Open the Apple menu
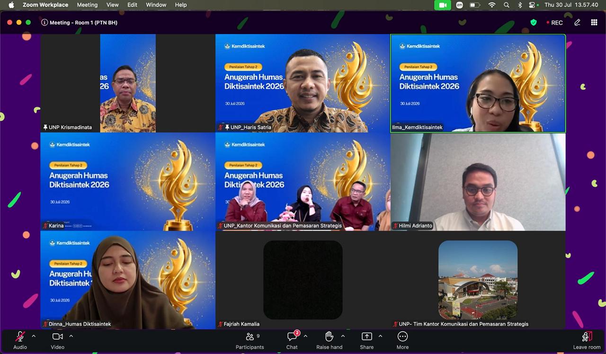The height and width of the screenshot is (354, 606). [x=11, y=5]
